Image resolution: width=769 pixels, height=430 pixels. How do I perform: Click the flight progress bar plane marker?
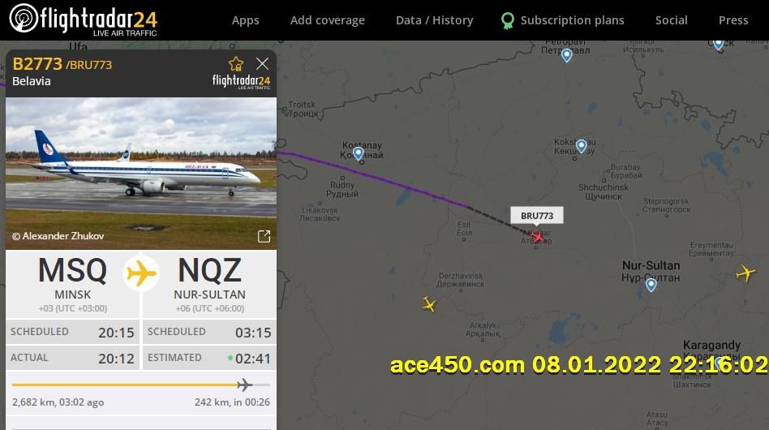click(244, 385)
